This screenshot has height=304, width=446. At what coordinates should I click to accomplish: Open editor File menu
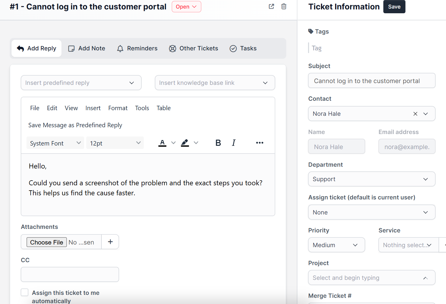click(x=35, y=108)
